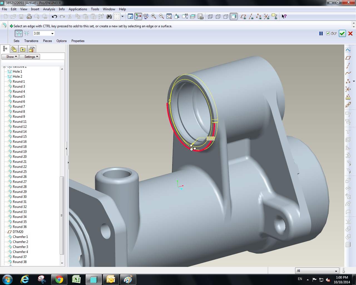Screen dimensions: 356x285
Task: Select Round 15 in model tree
Action: (19, 137)
